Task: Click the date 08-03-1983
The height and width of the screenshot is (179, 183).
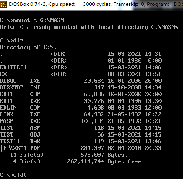Action: 125,108
